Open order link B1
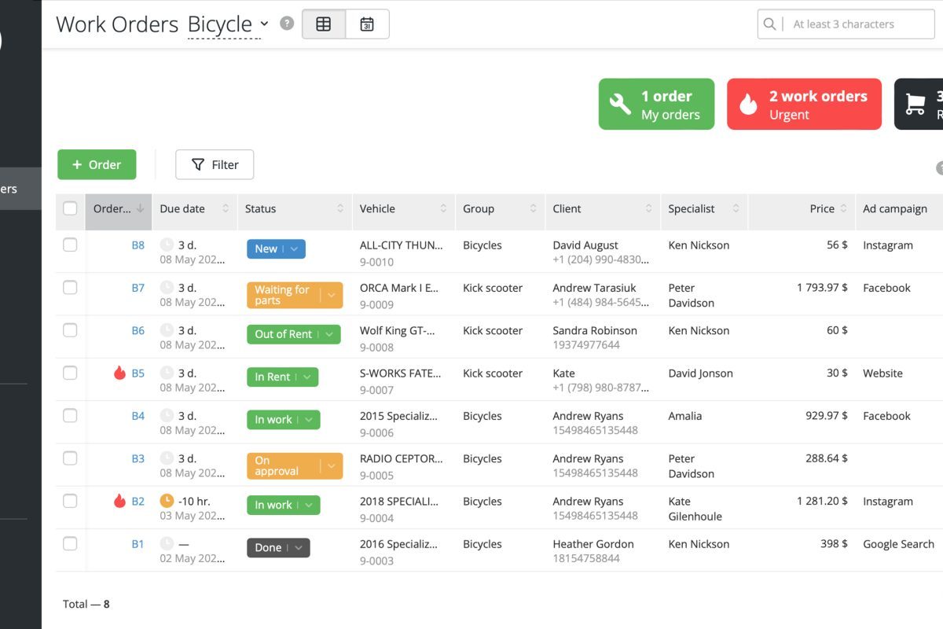The height and width of the screenshot is (629, 943). [138, 544]
